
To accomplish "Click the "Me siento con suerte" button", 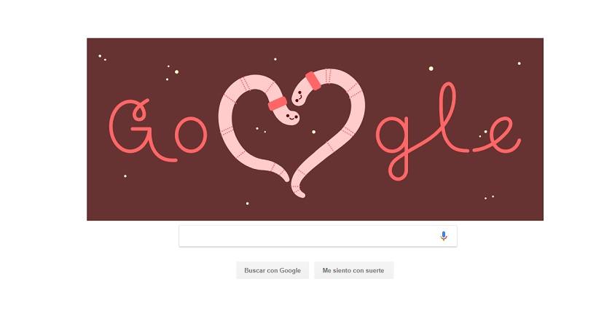I will tap(353, 270).
